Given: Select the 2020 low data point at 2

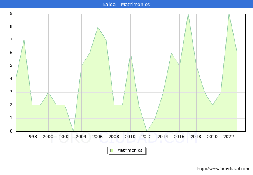Looking at the screenshot, I should [x=213, y=105].
